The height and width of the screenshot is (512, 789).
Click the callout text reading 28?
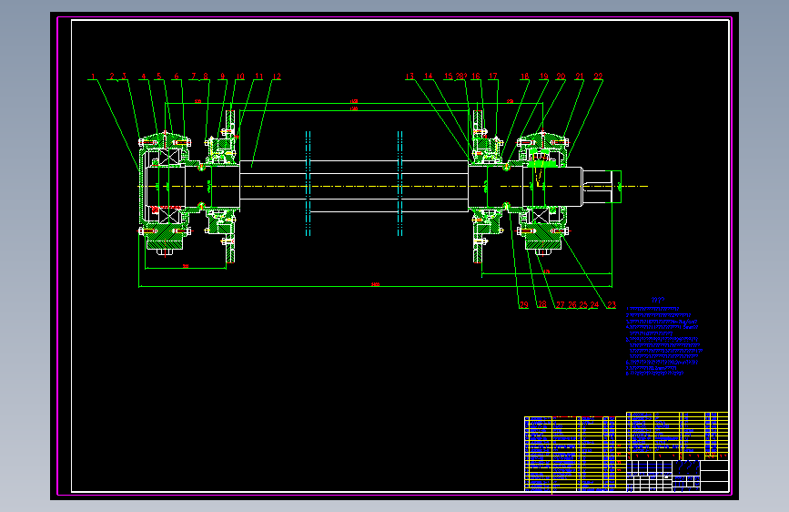(461, 77)
